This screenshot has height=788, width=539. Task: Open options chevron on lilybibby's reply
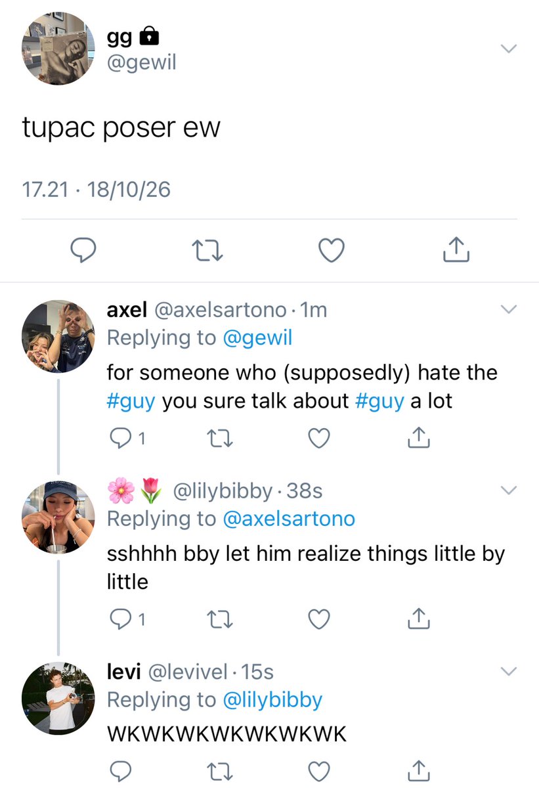(509, 490)
